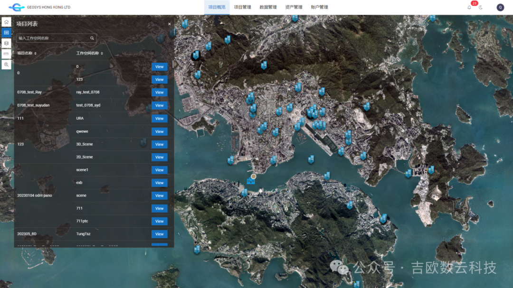Open the layers stack icon
The width and height of the screenshot is (513, 288).
click(x=6, y=43)
